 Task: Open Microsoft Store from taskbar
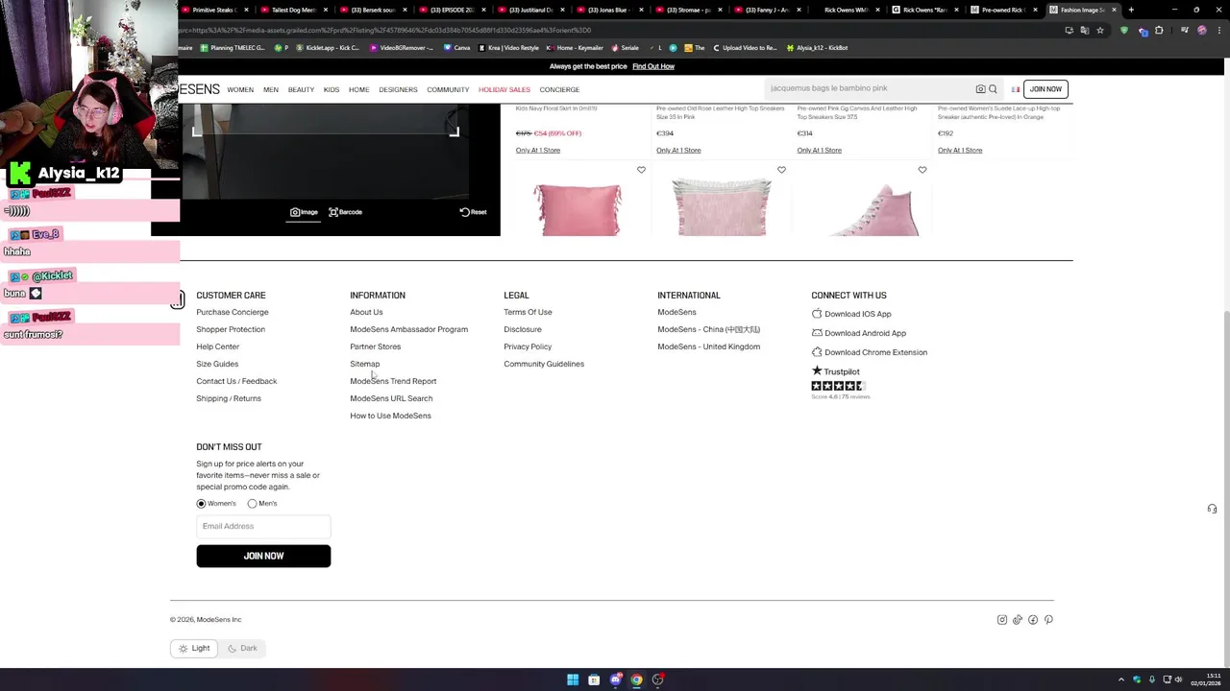point(594,679)
